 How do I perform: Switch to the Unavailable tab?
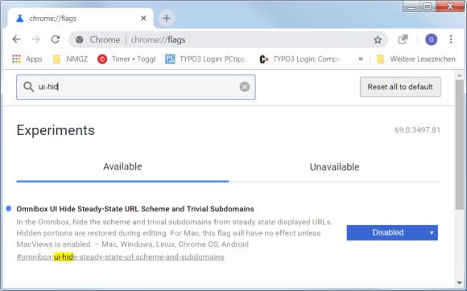point(334,166)
